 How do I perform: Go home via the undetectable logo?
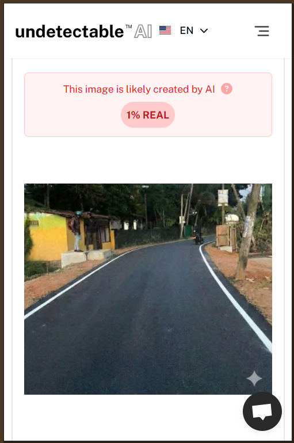pos(70,32)
